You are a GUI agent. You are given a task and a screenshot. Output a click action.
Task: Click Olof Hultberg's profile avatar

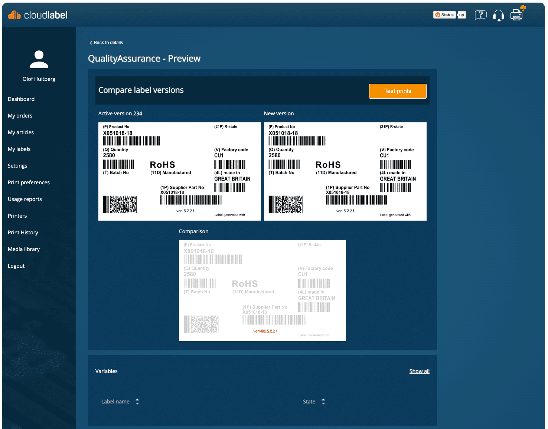pyautogui.click(x=39, y=59)
